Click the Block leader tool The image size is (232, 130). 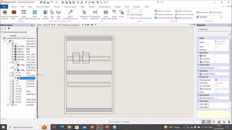click(x=216, y=12)
